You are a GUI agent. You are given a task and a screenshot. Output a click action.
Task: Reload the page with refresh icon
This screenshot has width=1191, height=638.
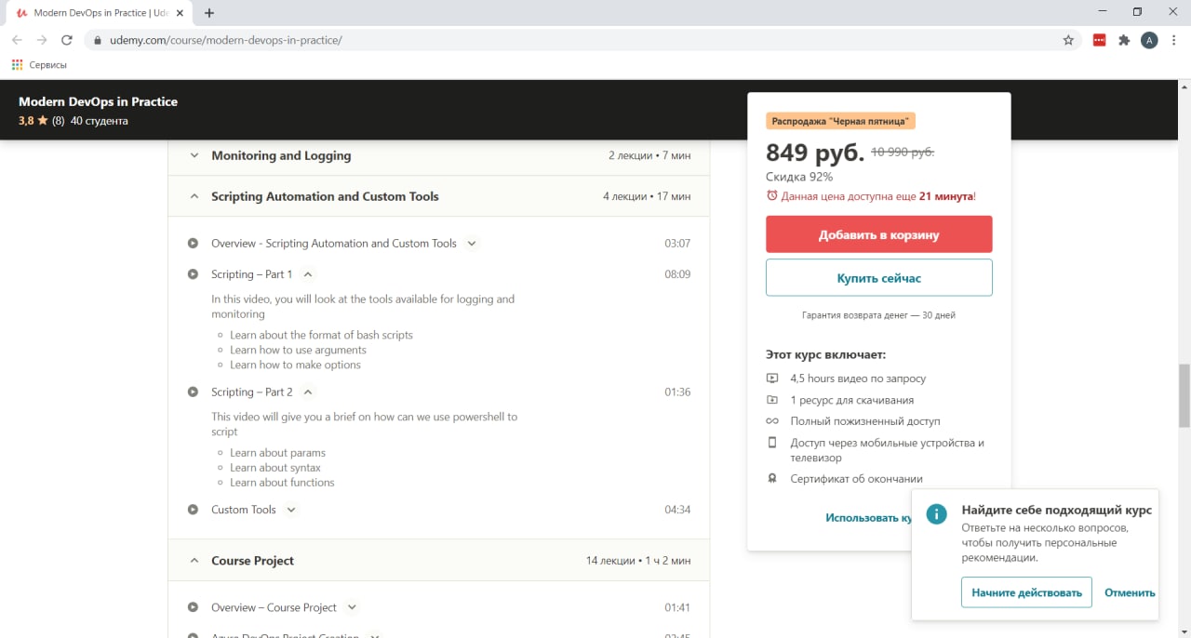(67, 40)
